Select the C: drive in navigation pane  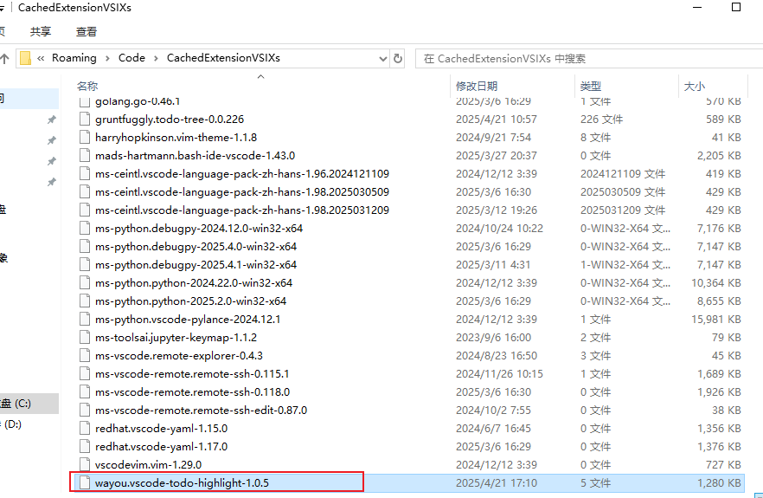point(29,404)
